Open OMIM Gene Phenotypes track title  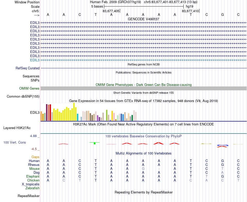click(x=144, y=85)
